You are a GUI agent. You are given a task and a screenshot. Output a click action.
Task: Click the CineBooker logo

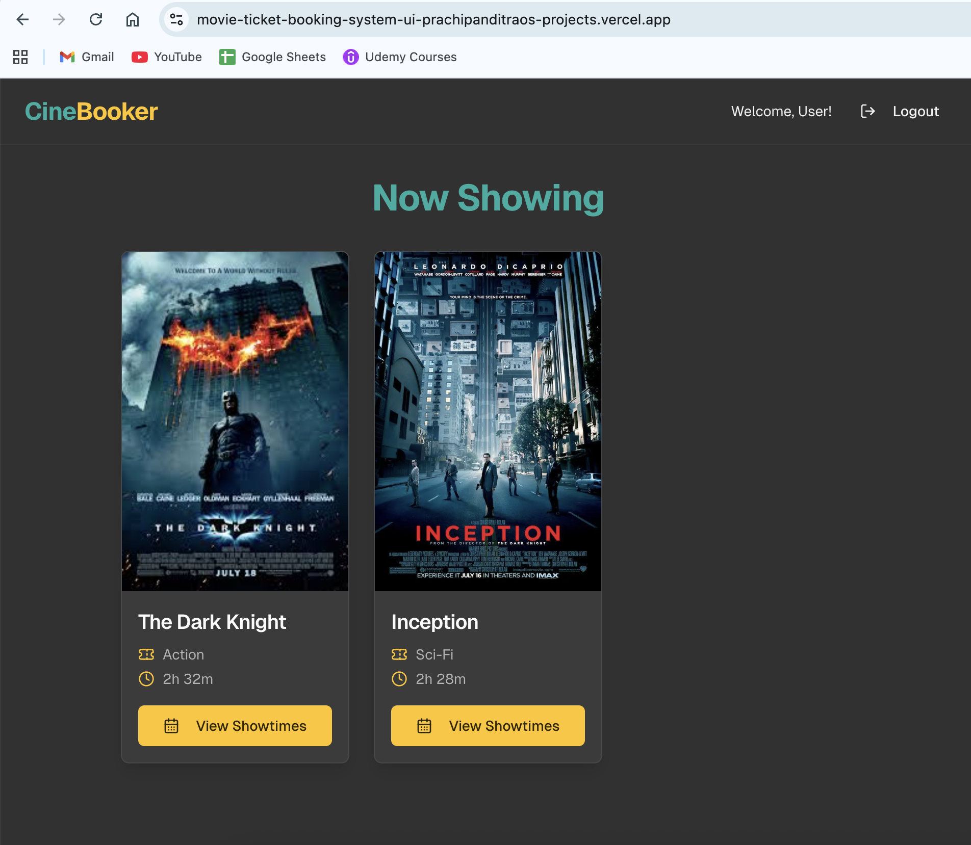(91, 112)
